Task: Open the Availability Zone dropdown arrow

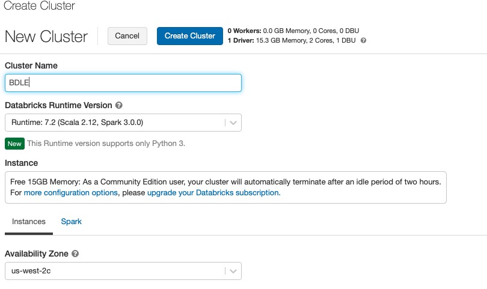Action: tap(233, 271)
